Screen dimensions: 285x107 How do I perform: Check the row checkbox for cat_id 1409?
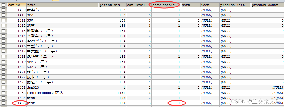point(3,10)
